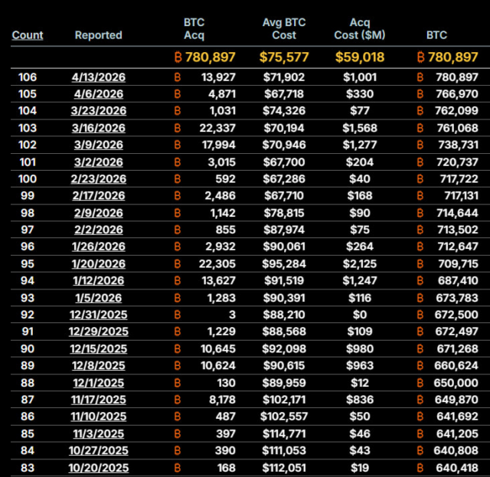The width and height of the screenshot is (490, 477).
Task: Sort table by the Count column header
Action: pyautogui.click(x=28, y=35)
